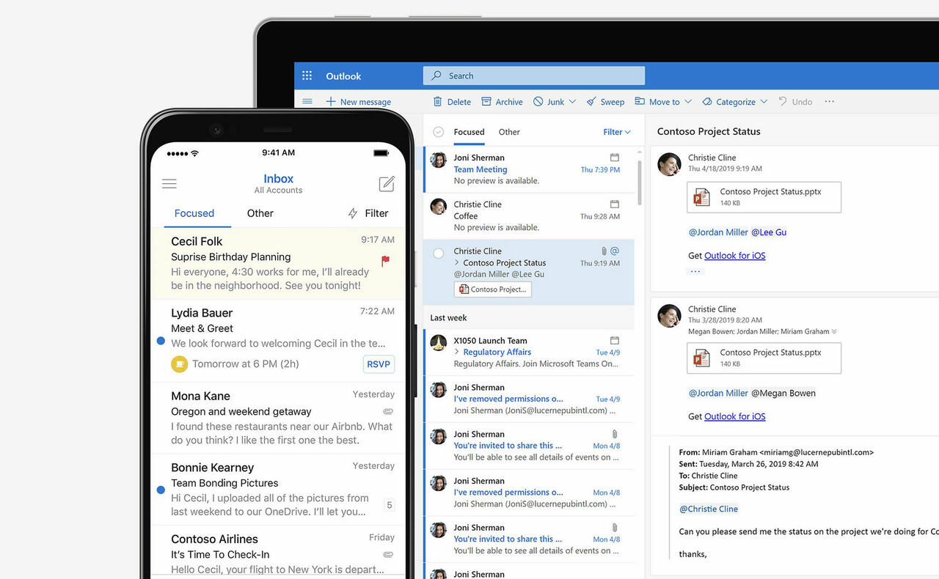Tap the coffee event icon under Lydia Bauer
Viewport: 939px width, 579px height.
(x=179, y=364)
